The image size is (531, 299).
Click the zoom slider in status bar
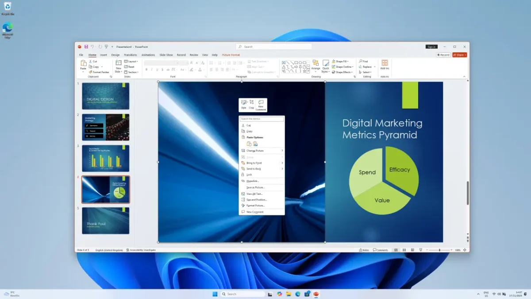(x=439, y=250)
